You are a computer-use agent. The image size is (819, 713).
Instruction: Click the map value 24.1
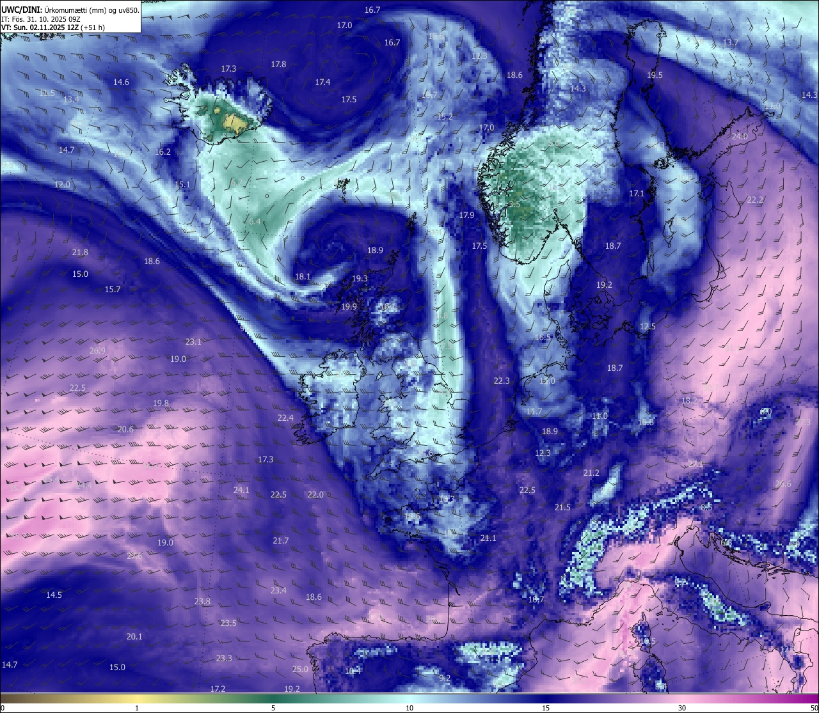[241, 490]
